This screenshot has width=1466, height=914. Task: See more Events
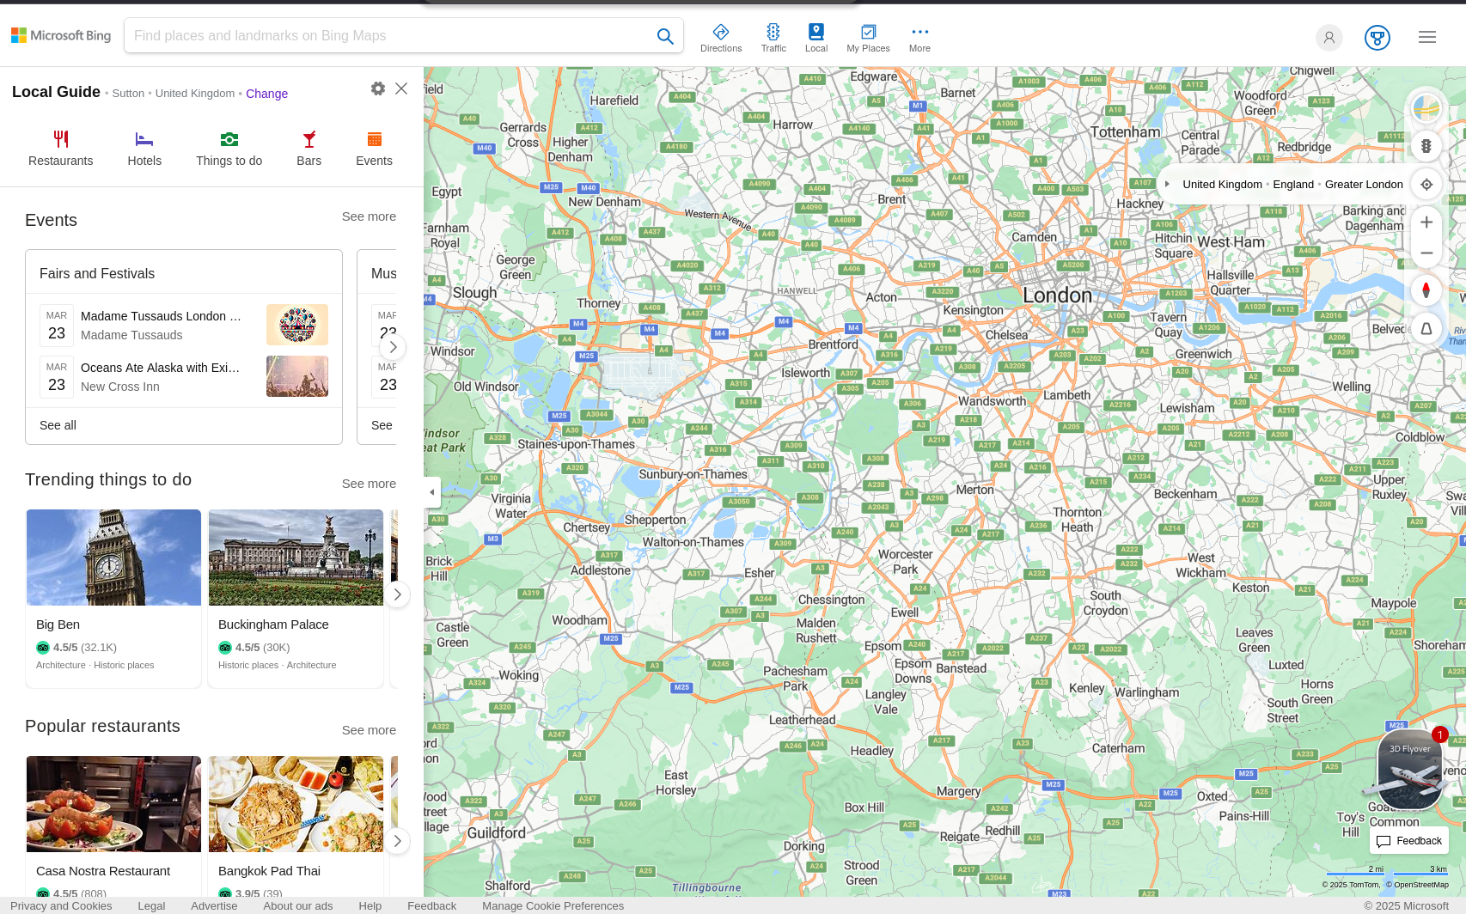tap(369, 216)
